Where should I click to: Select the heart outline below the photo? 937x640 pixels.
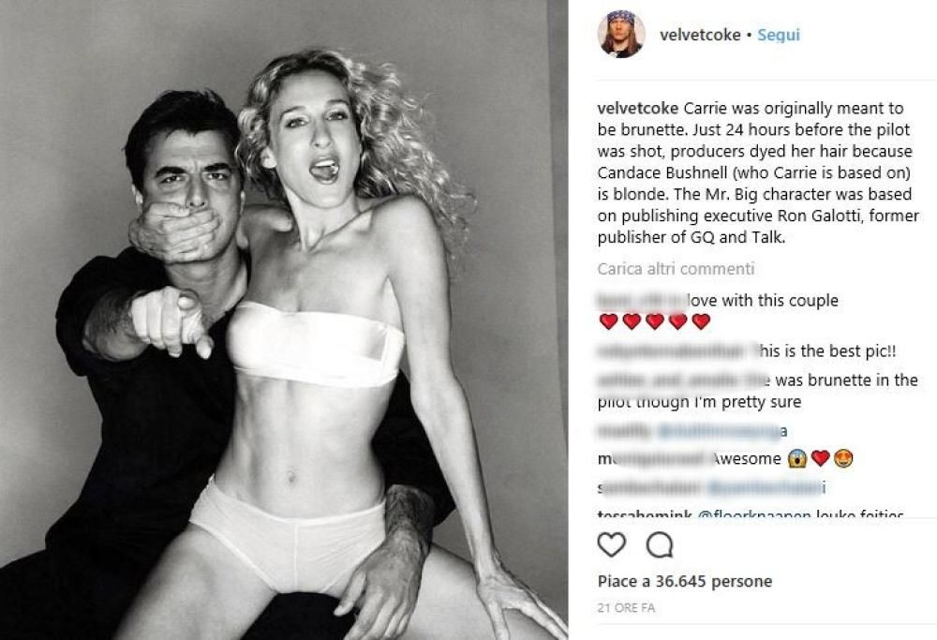click(610, 543)
